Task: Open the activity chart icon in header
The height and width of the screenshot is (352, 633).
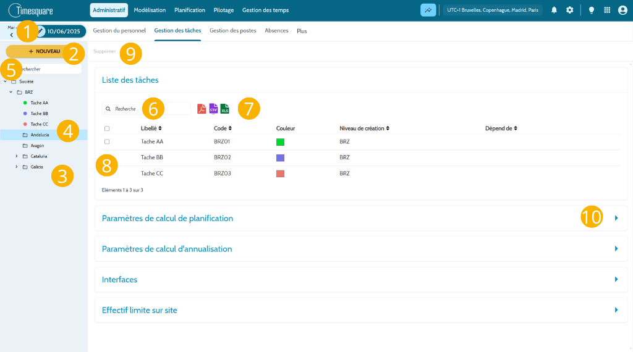Action: tap(428, 10)
